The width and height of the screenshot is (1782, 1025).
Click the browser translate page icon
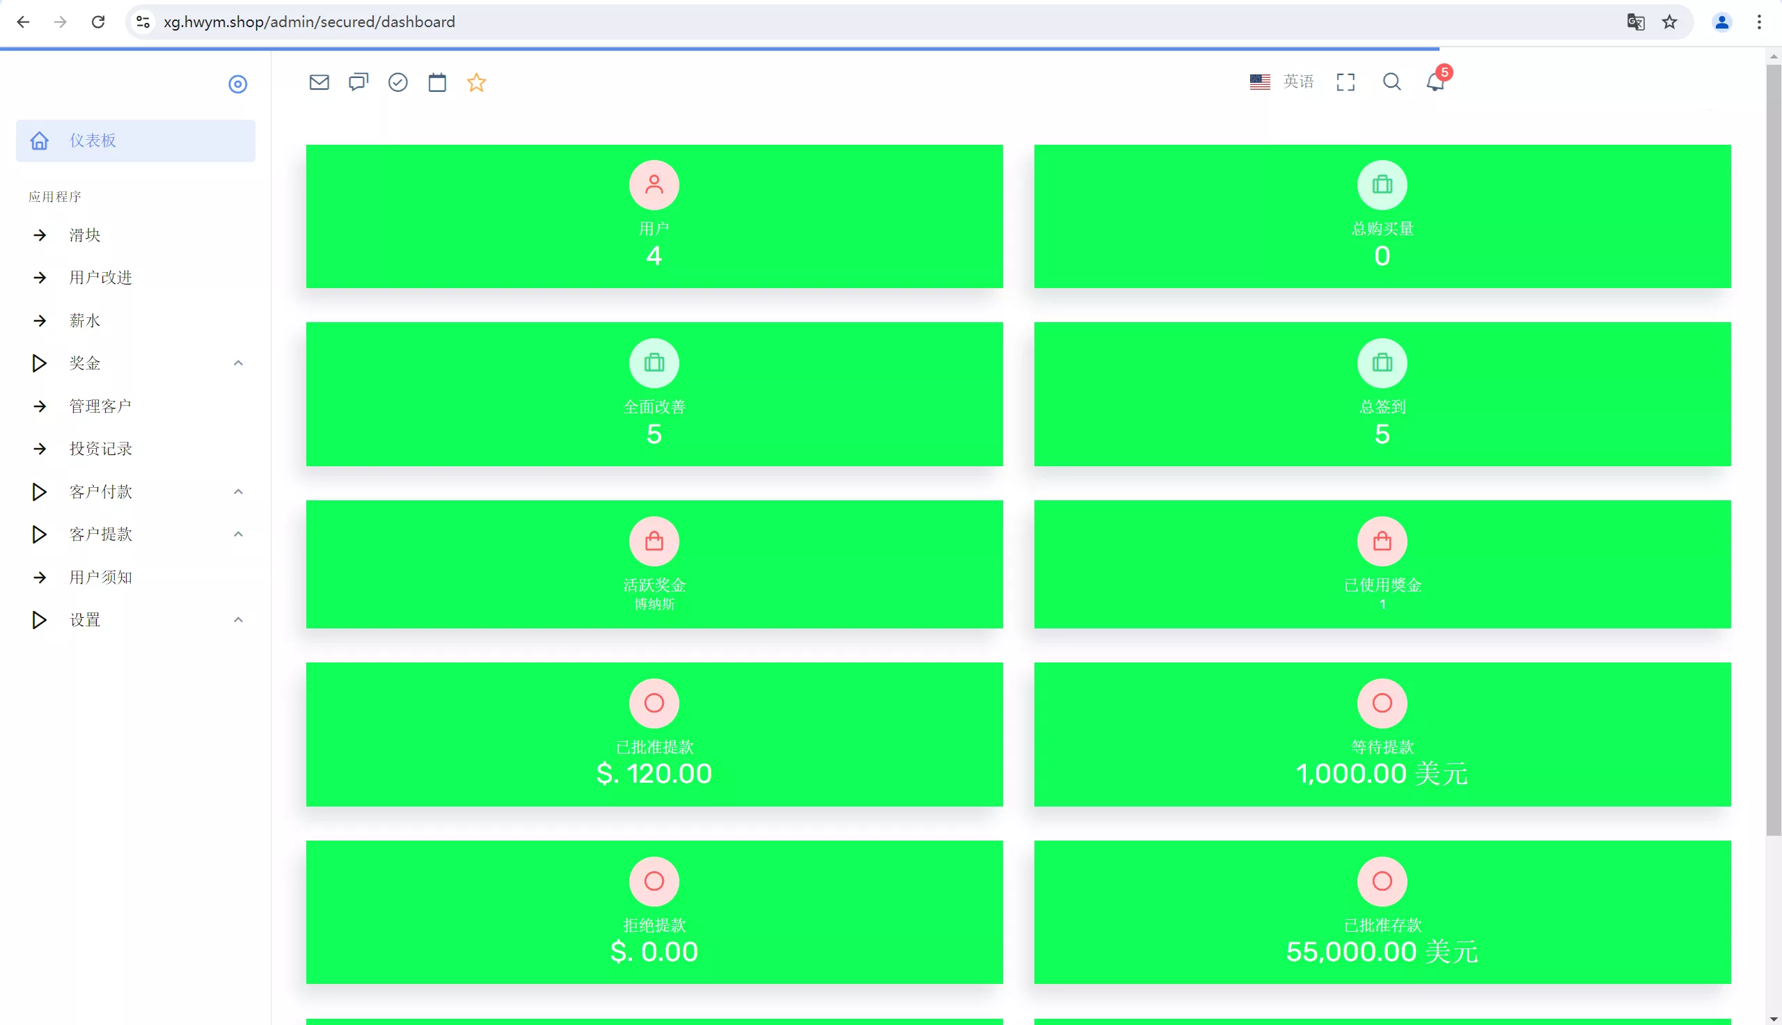(x=1636, y=22)
